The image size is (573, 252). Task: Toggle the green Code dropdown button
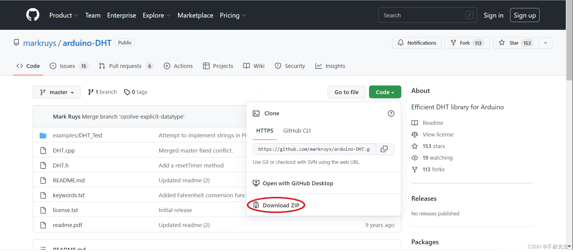click(x=385, y=92)
